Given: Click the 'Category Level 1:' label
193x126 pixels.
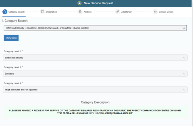Looking at the screenshot, I should pos(13,51).
